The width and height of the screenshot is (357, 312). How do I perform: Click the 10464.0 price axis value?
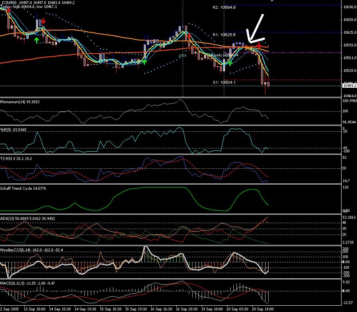pyautogui.click(x=349, y=96)
